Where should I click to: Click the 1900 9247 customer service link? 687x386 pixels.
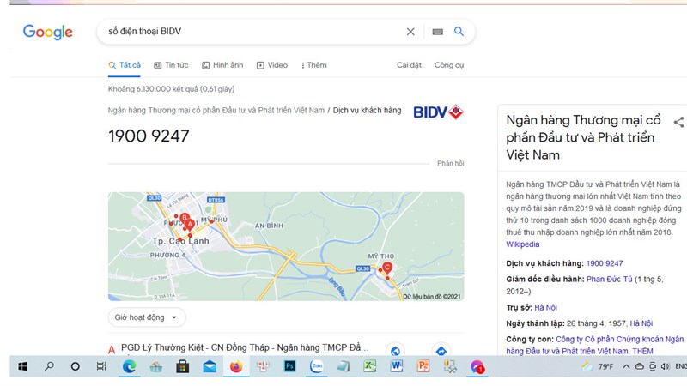(x=605, y=263)
